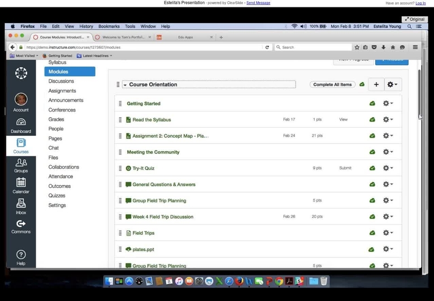Open Firefox downloads arrow icon
434x301 pixels.
[x=383, y=47]
